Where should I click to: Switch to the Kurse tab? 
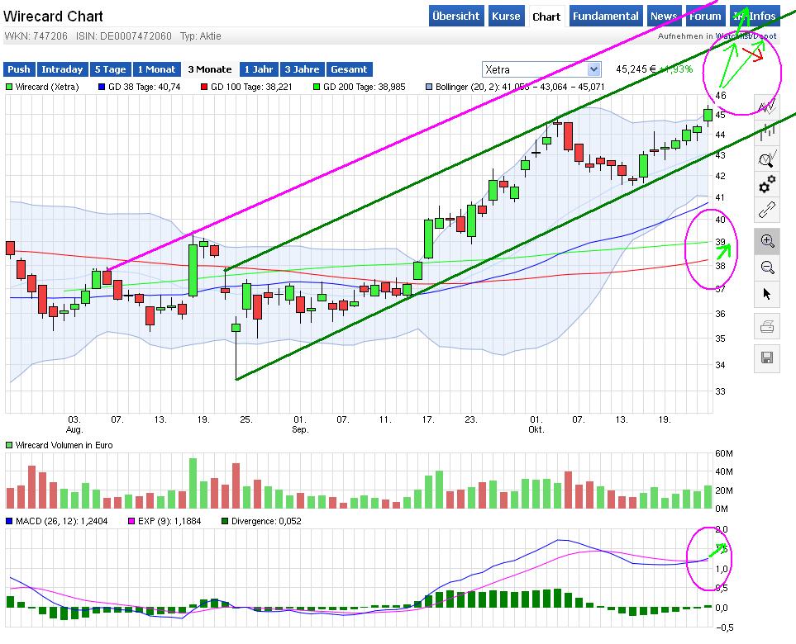(x=506, y=17)
